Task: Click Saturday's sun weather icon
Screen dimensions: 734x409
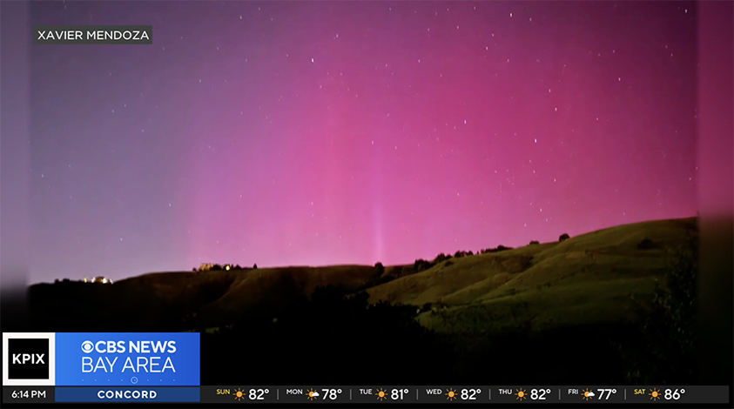Action: [x=655, y=394]
